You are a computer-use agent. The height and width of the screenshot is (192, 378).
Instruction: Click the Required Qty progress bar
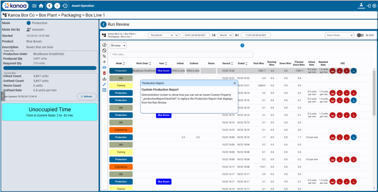50,68
